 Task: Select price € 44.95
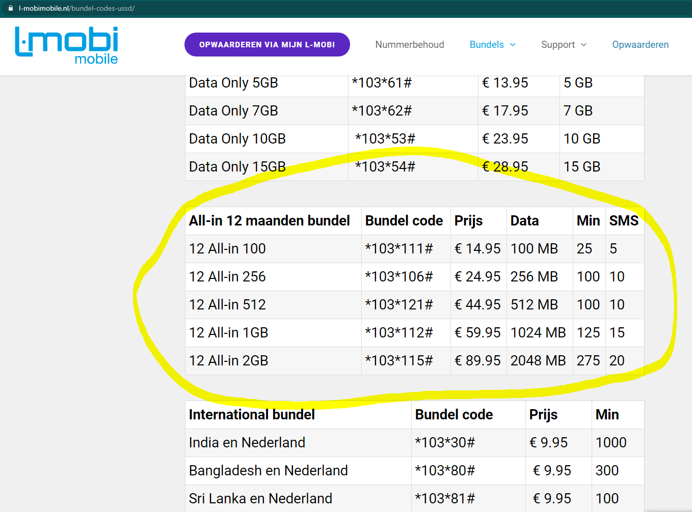(477, 305)
